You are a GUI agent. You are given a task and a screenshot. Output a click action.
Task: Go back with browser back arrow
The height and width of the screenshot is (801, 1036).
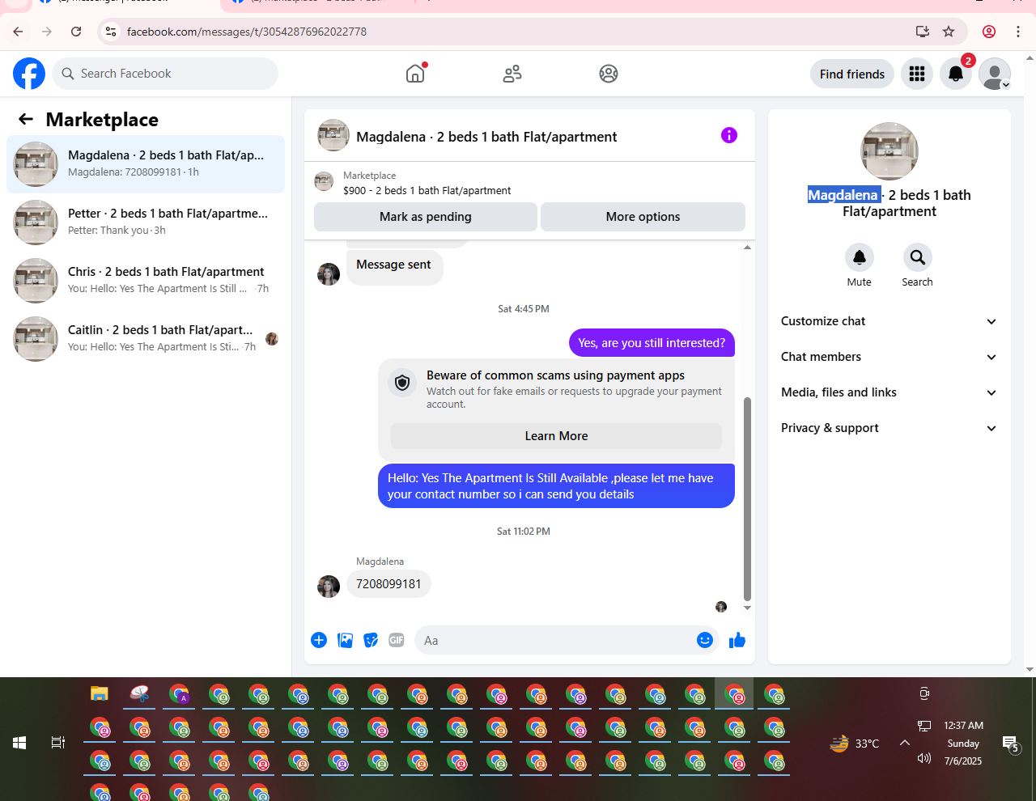18,32
